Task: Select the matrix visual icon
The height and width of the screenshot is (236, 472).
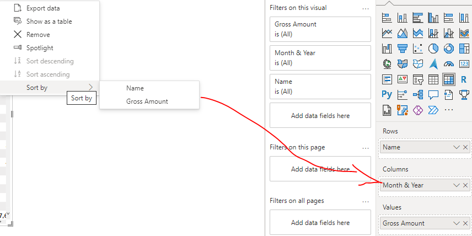Action: coord(448,79)
